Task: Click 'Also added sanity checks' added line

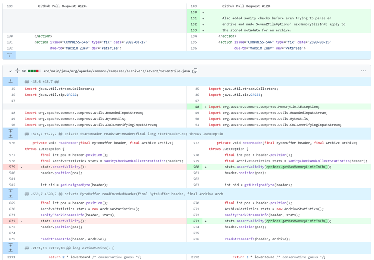Action: [277, 18]
